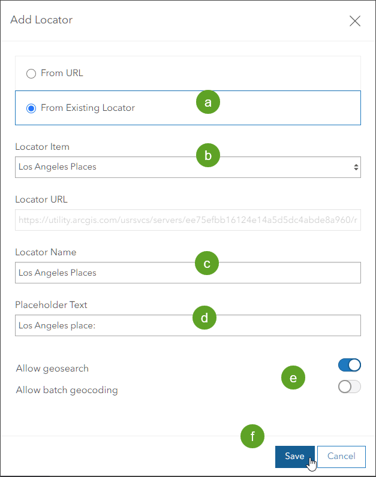Click the Locator Item dropdown arrows
The width and height of the screenshot is (376, 477).
pyautogui.click(x=356, y=167)
